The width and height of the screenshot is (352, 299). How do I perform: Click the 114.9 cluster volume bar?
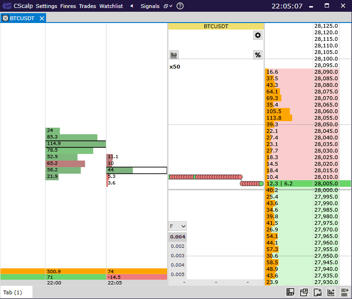[76, 144]
